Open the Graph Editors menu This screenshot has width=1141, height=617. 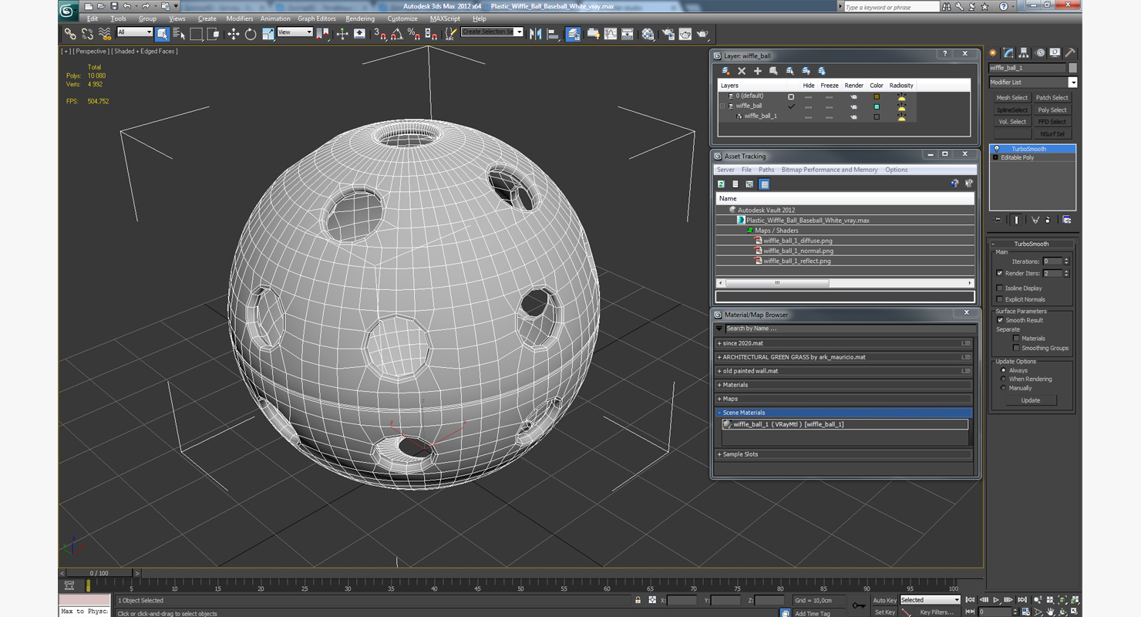click(x=317, y=19)
